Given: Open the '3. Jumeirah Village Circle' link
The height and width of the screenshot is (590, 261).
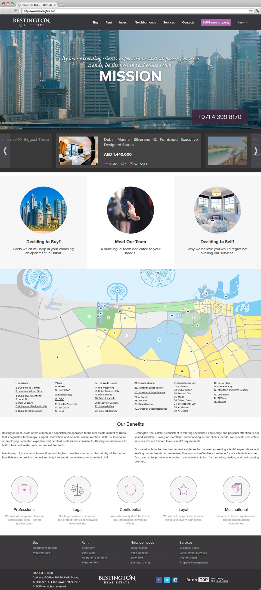Looking at the screenshot, I should point(29,391).
